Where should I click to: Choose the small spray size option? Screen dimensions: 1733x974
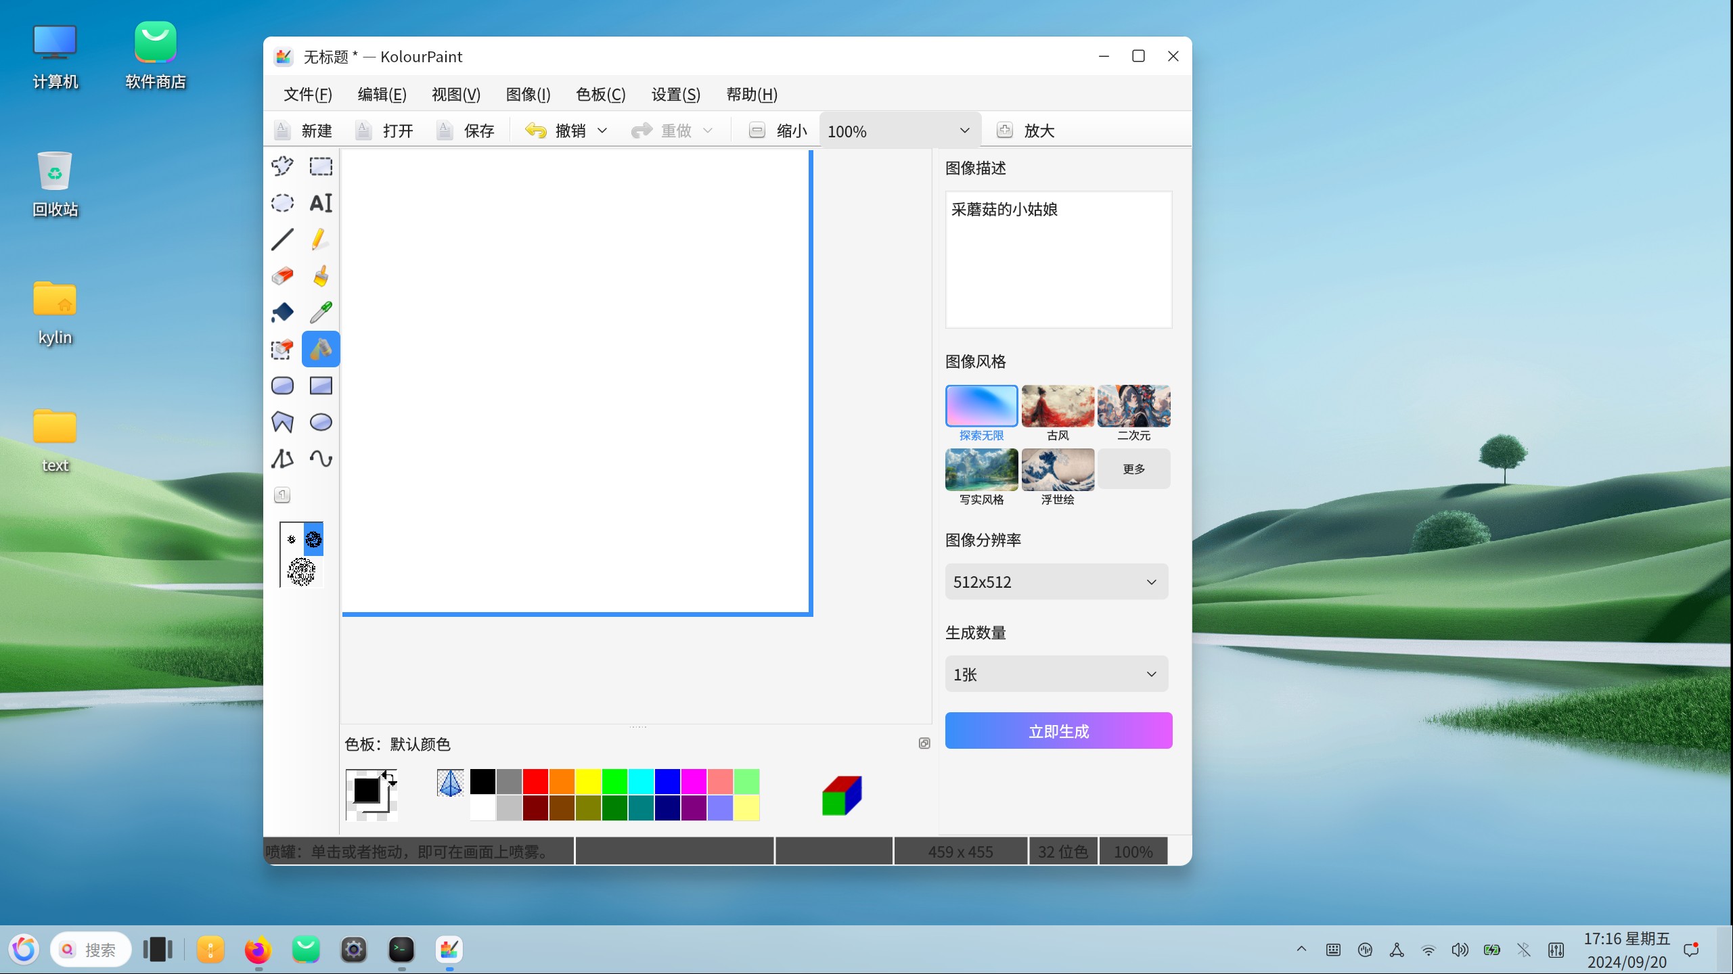[292, 539]
